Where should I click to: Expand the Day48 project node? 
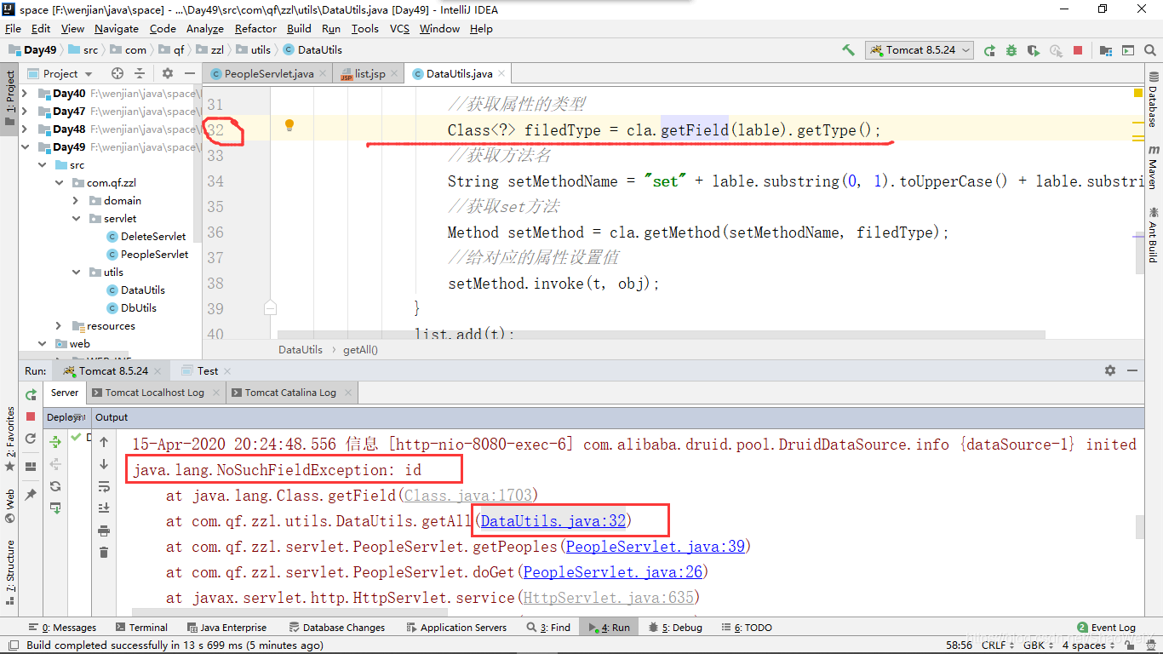pos(25,129)
